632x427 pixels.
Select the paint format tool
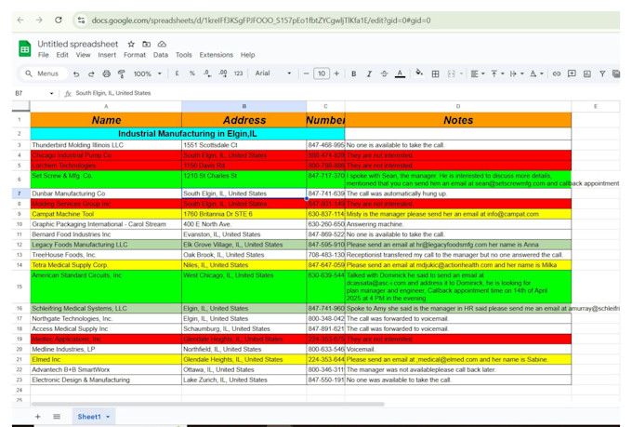[x=121, y=73]
